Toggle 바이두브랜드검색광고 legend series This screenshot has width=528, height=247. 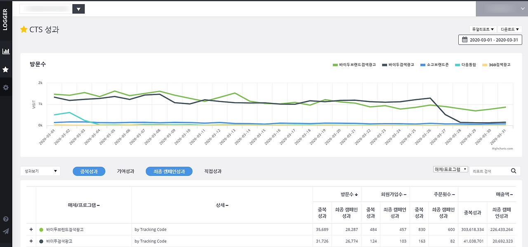[354, 65]
